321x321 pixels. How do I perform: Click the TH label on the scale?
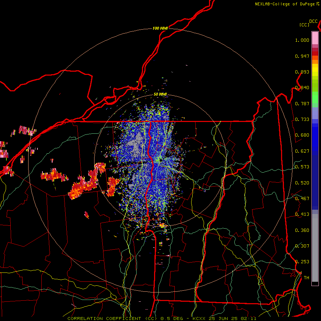coord(306,277)
